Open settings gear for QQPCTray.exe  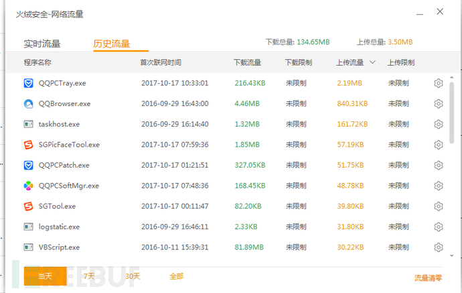coord(439,83)
